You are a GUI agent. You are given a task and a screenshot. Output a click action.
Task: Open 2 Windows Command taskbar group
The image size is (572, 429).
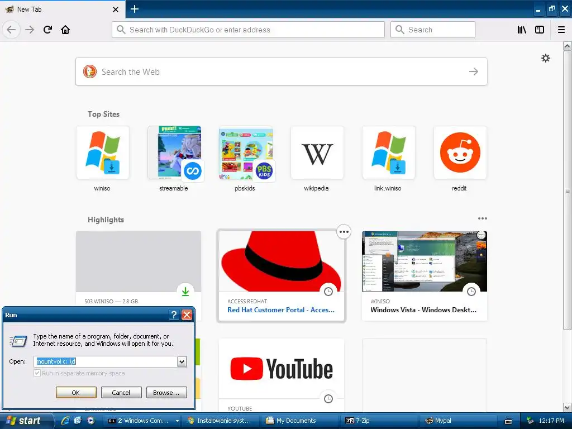click(x=142, y=421)
